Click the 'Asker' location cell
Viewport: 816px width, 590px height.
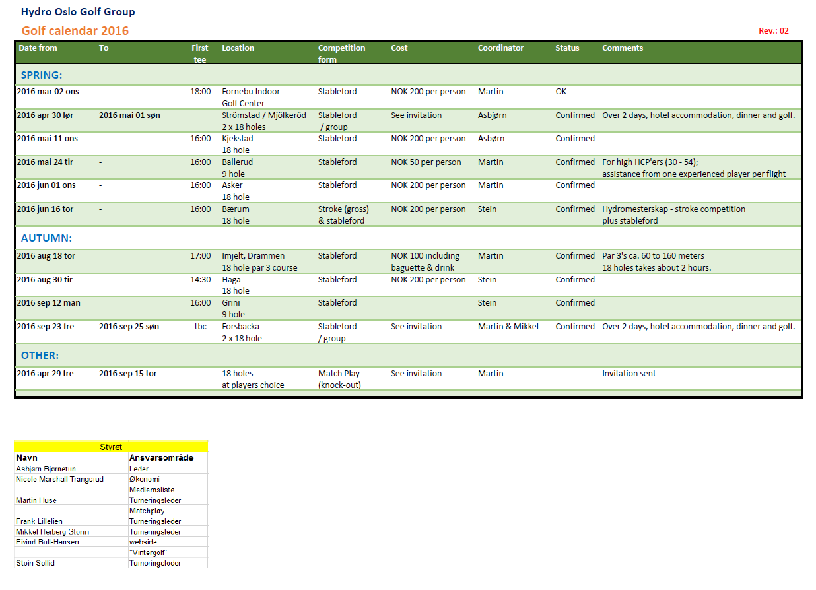[232, 185]
